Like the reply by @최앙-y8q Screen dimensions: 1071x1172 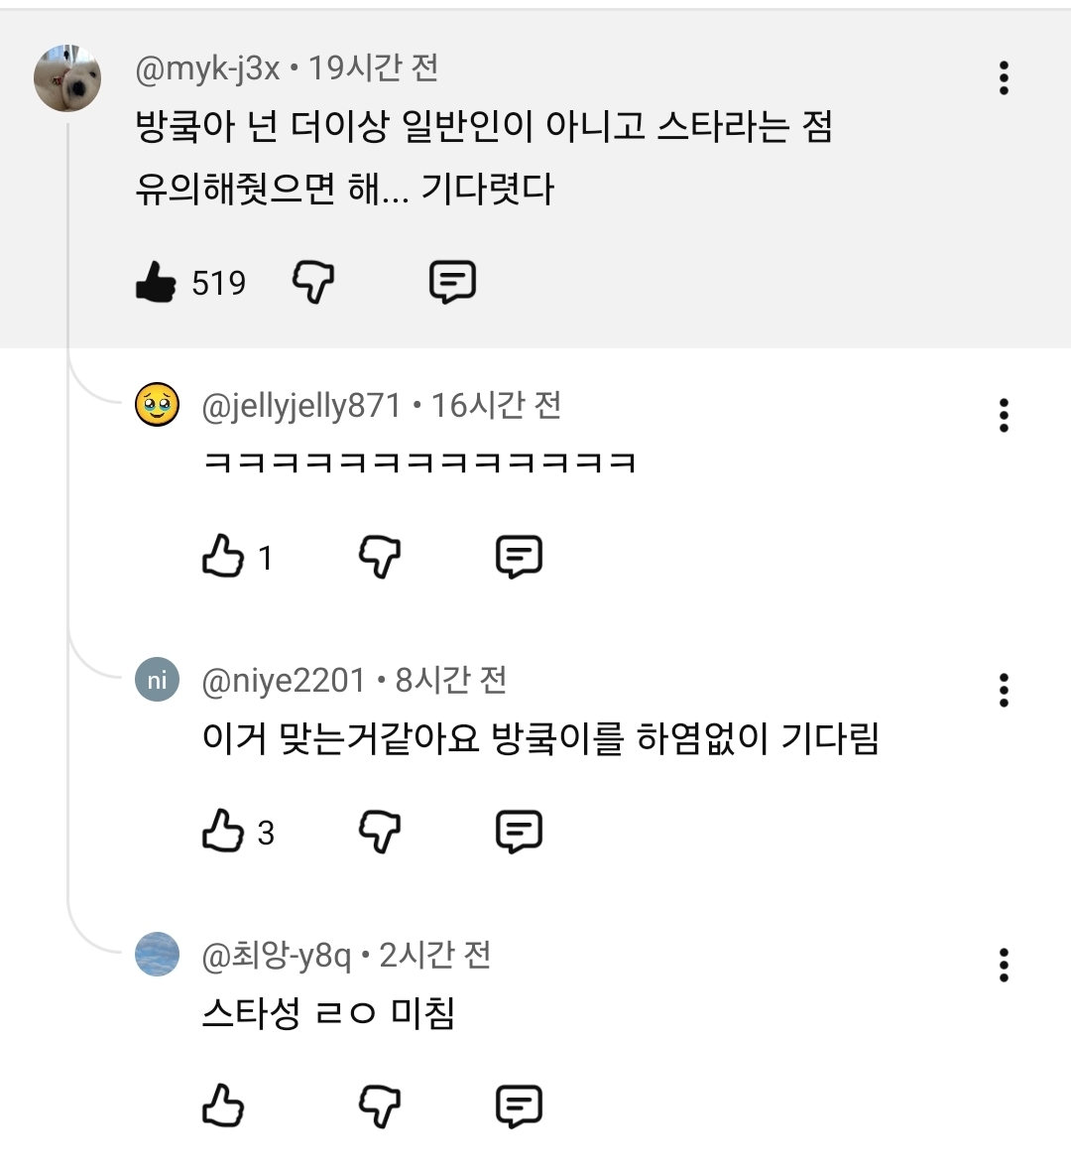pos(223,1106)
